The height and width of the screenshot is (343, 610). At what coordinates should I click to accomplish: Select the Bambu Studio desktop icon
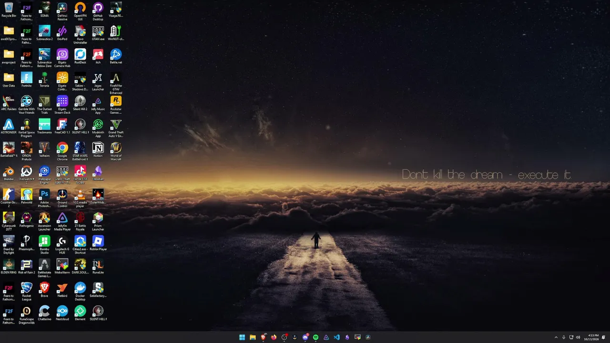[x=44, y=245]
